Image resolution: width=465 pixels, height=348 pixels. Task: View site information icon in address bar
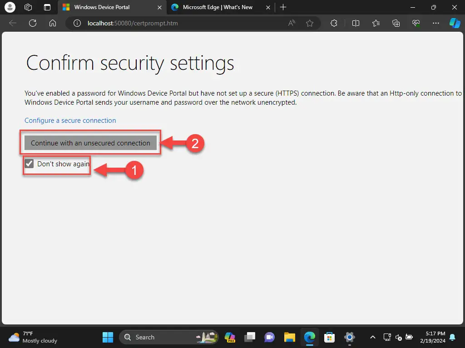pos(77,23)
